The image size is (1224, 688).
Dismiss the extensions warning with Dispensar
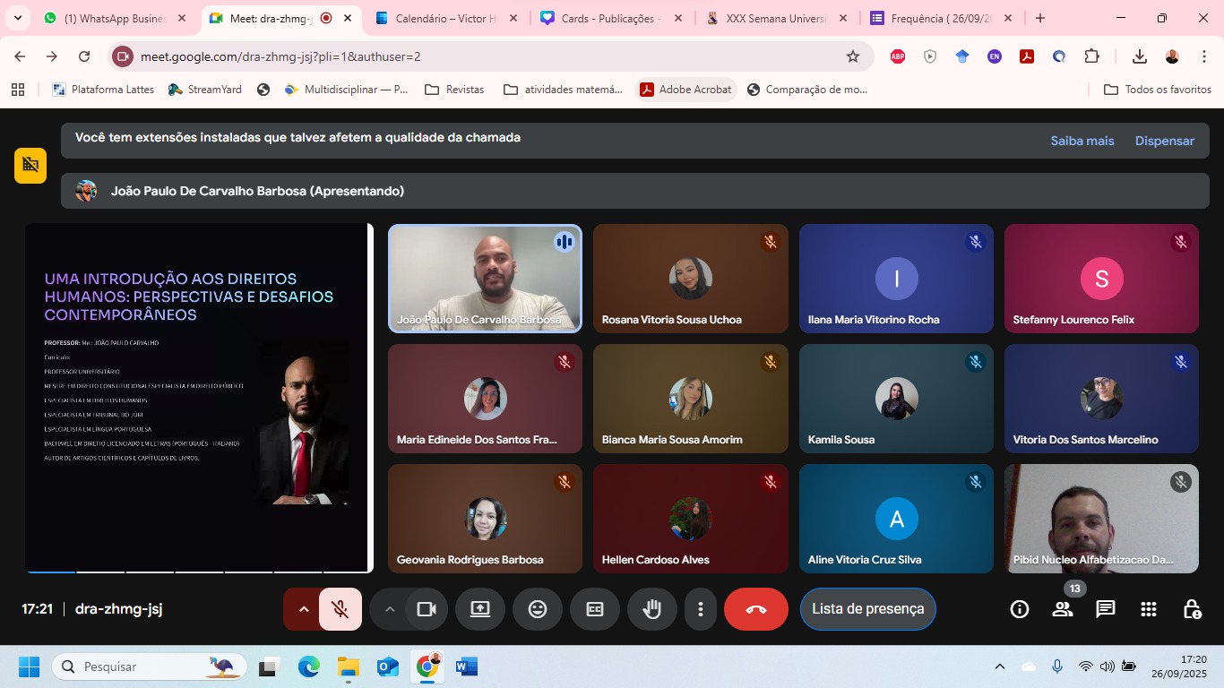pos(1164,141)
